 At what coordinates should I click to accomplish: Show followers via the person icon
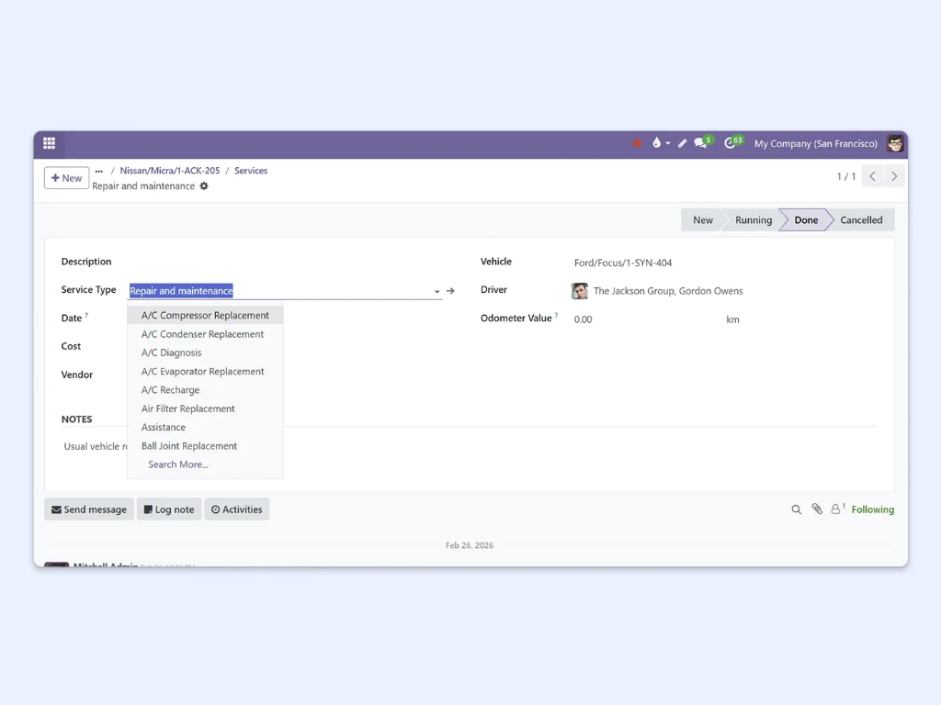click(835, 509)
